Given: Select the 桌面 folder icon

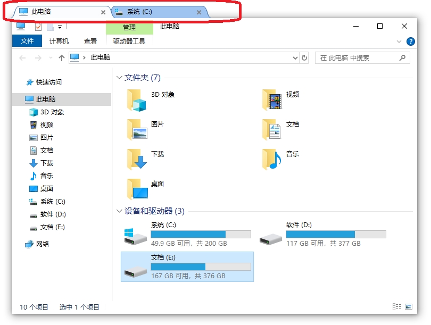Looking at the screenshot, I should tap(137, 189).
